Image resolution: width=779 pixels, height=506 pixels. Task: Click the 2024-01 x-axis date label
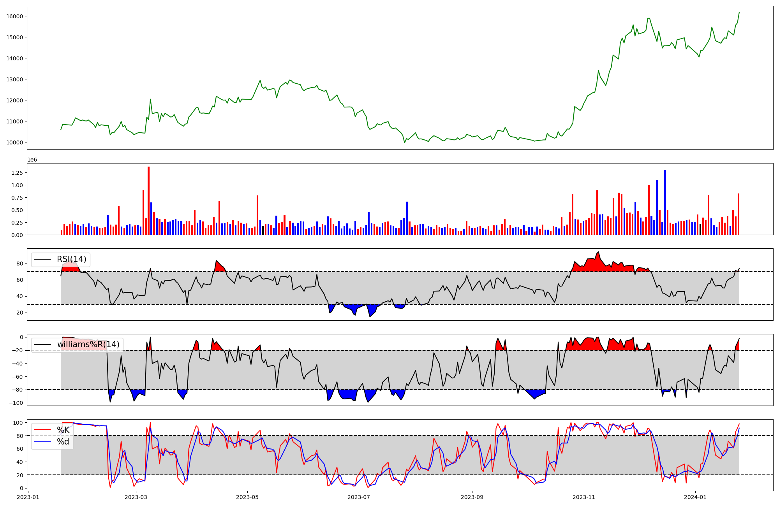click(695, 497)
